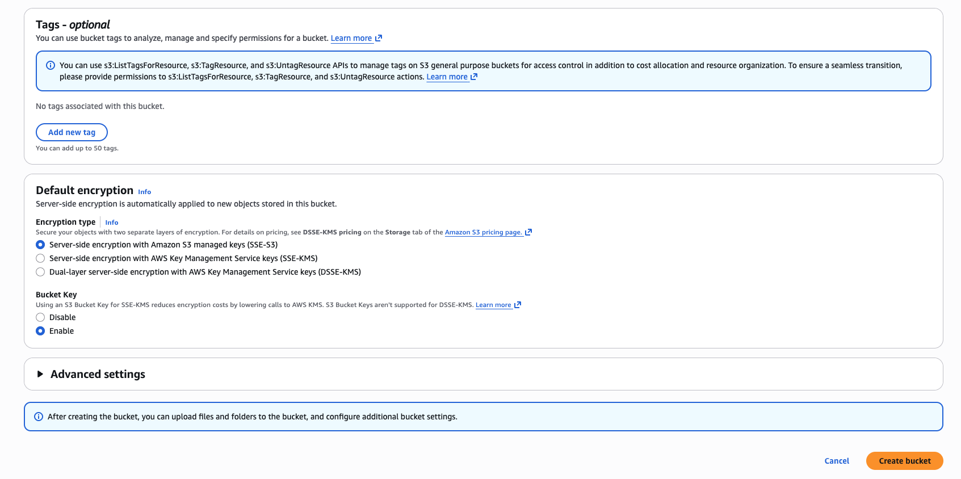Click the Add new tag button

(72, 132)
